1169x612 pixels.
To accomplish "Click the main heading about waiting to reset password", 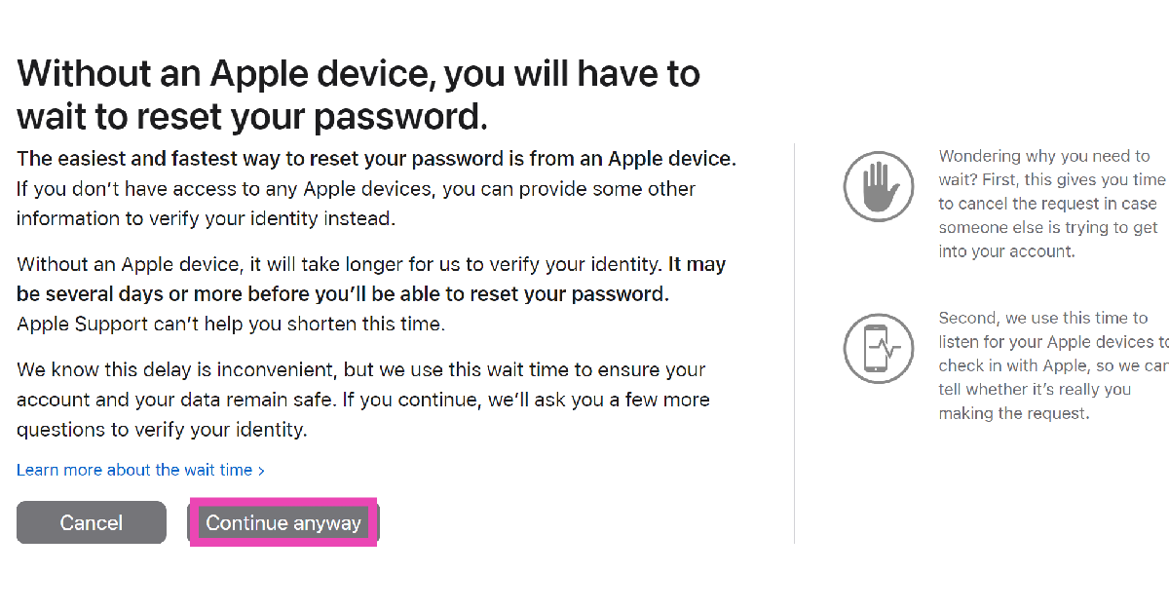I will point(358,95).
